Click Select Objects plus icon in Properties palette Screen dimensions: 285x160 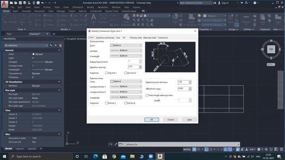[56, 45]
